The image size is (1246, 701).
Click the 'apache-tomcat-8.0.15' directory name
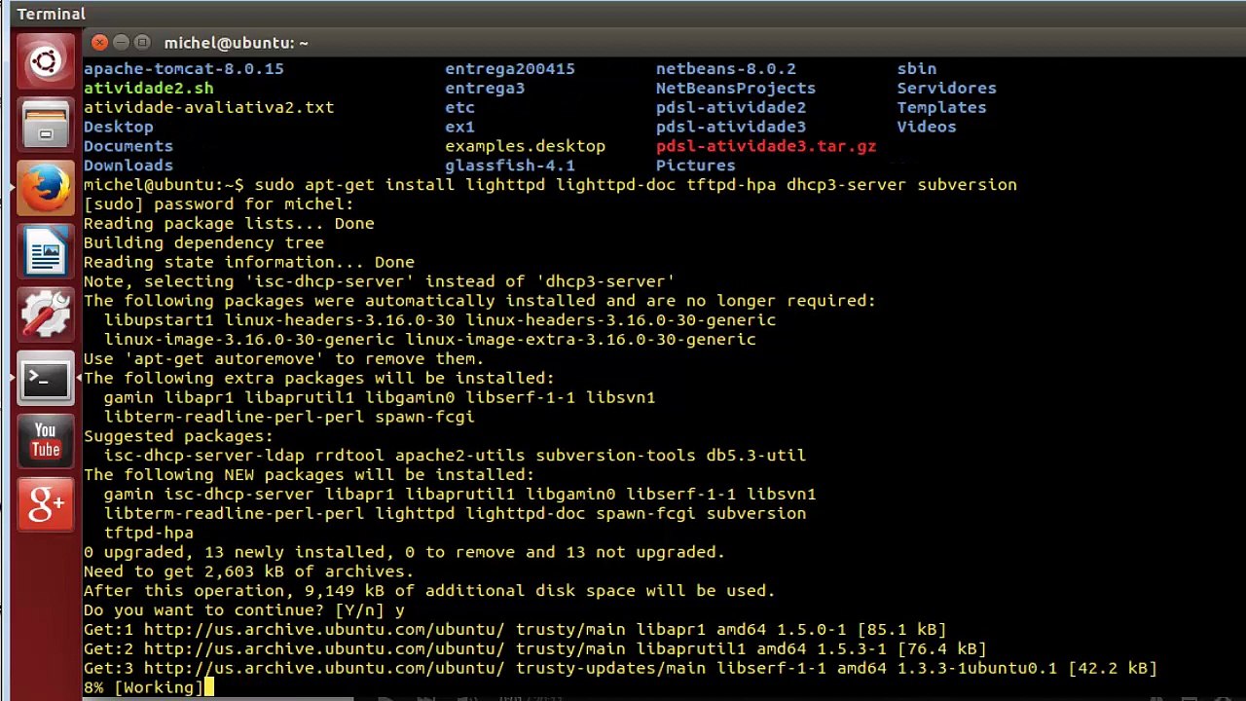point(183,69)
